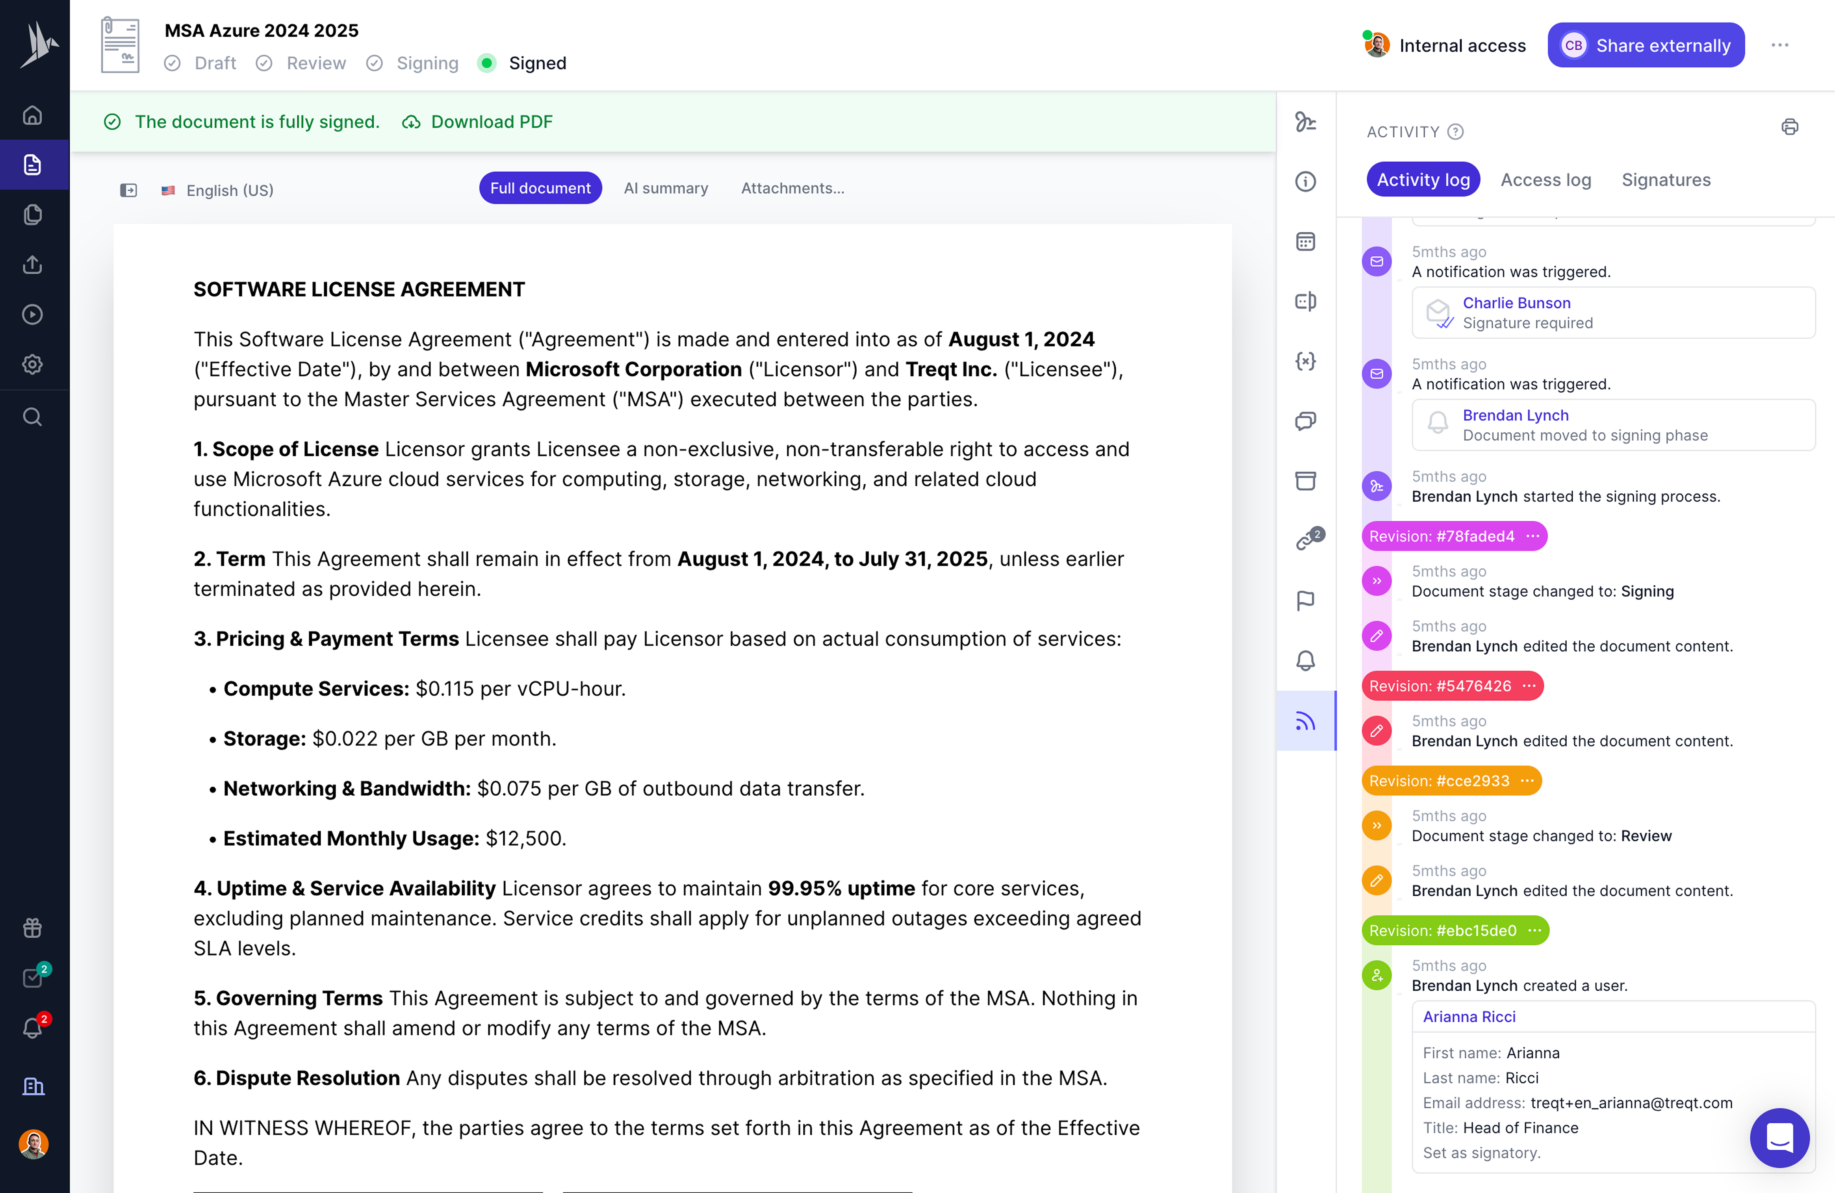Click Share externally button
1835x1193 pixels.
[1645, 45]
